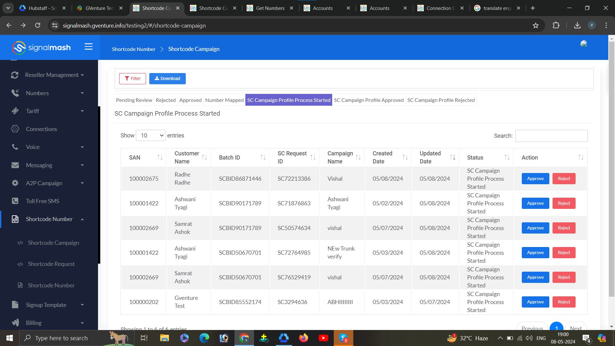Switch to Approved tab

(190, 100)
